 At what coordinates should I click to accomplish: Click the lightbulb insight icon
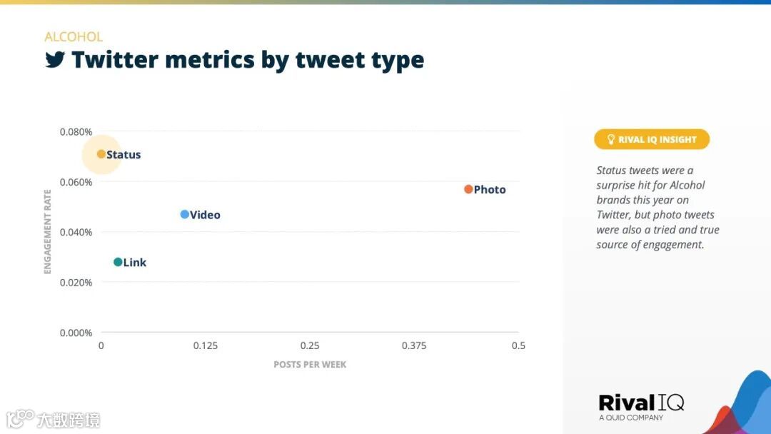(610, 139)
